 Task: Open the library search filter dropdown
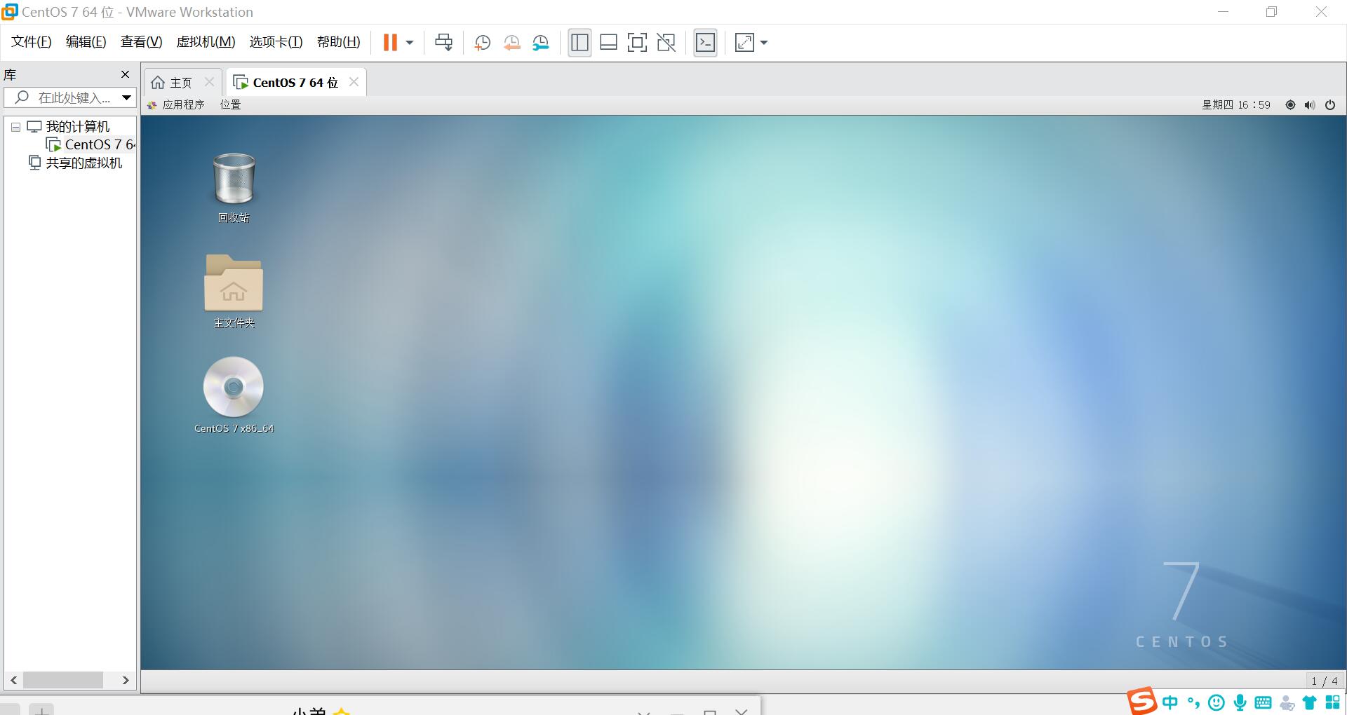click(126, 97)
